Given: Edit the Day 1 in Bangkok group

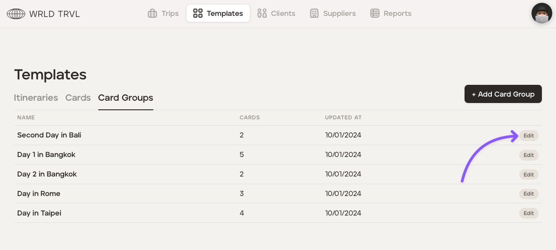Looking at the screenshot, I should pyautogui.click(x=528, y=155).
